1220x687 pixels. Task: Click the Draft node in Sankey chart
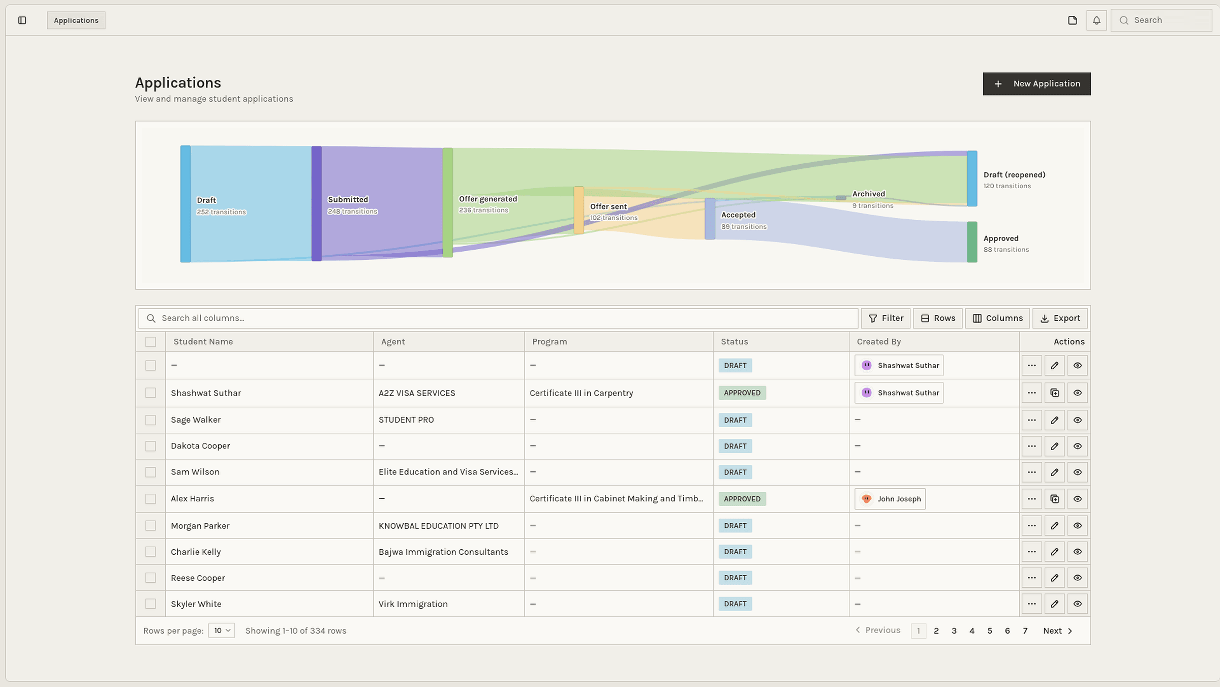click(186, 204)
